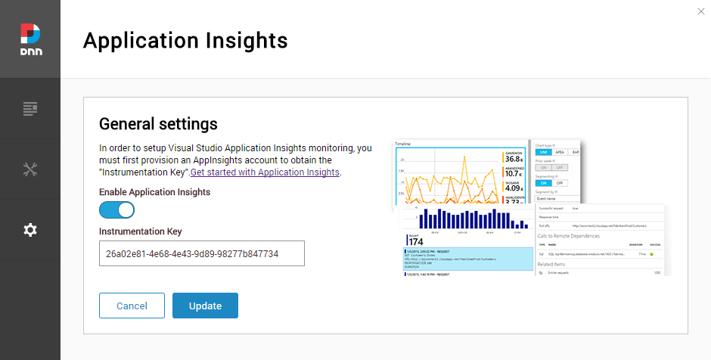The image size is (711, 360).
Task: Select LINE chart type in preview
Action: tap(545, 152)
